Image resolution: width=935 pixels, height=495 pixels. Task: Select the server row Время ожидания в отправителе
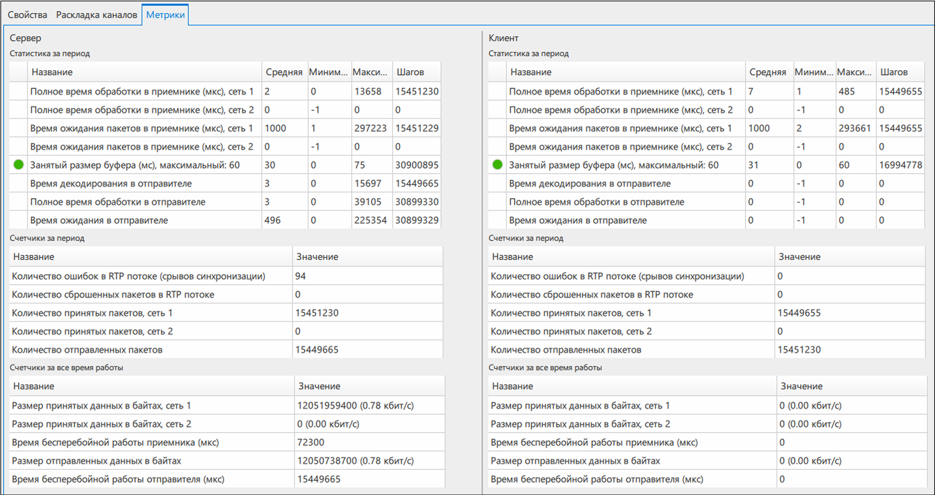pyautogui.click(x=225, y=220)
